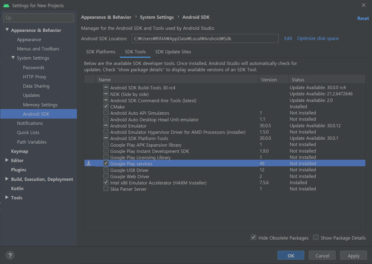Expand Build, Execution, Deployment arrow

[7, 179]
